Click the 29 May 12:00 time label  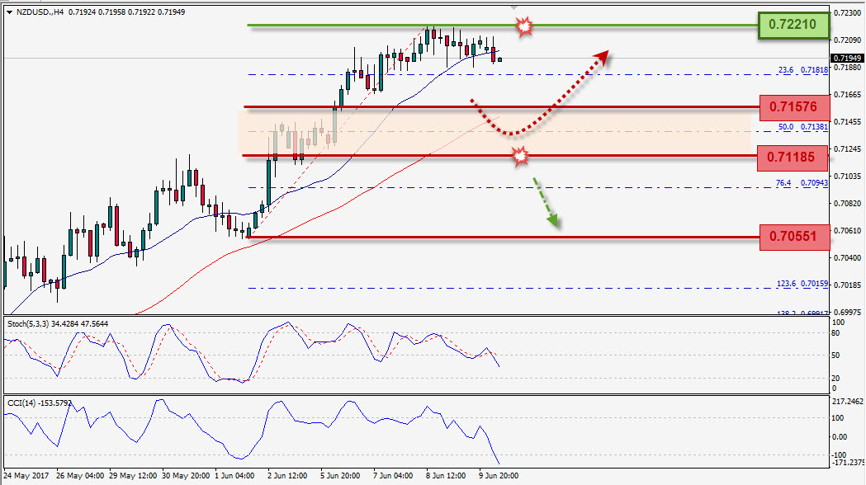tap(133, 476)
